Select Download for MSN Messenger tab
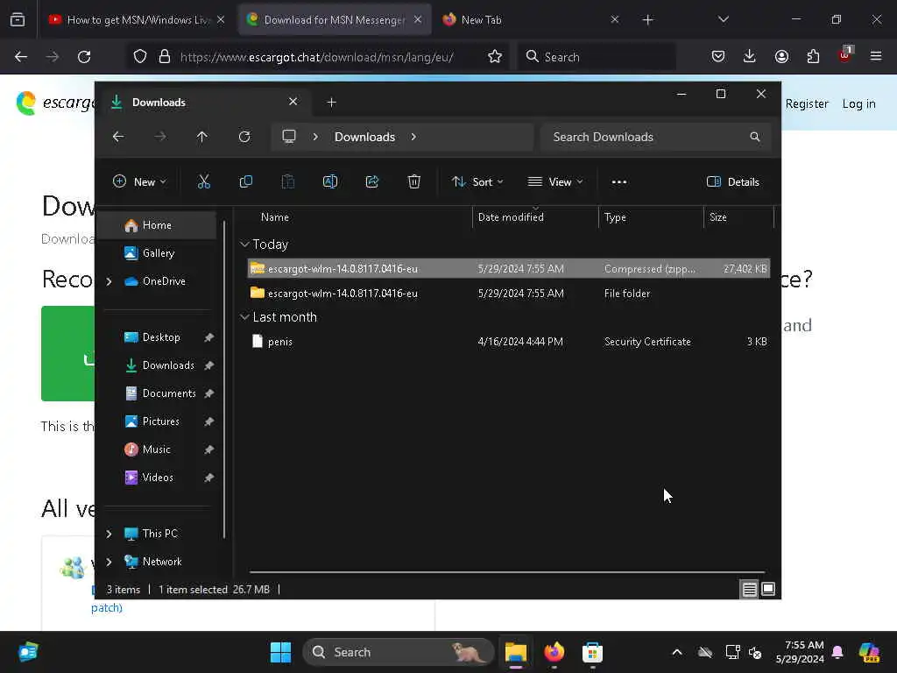 pos(335,20)
